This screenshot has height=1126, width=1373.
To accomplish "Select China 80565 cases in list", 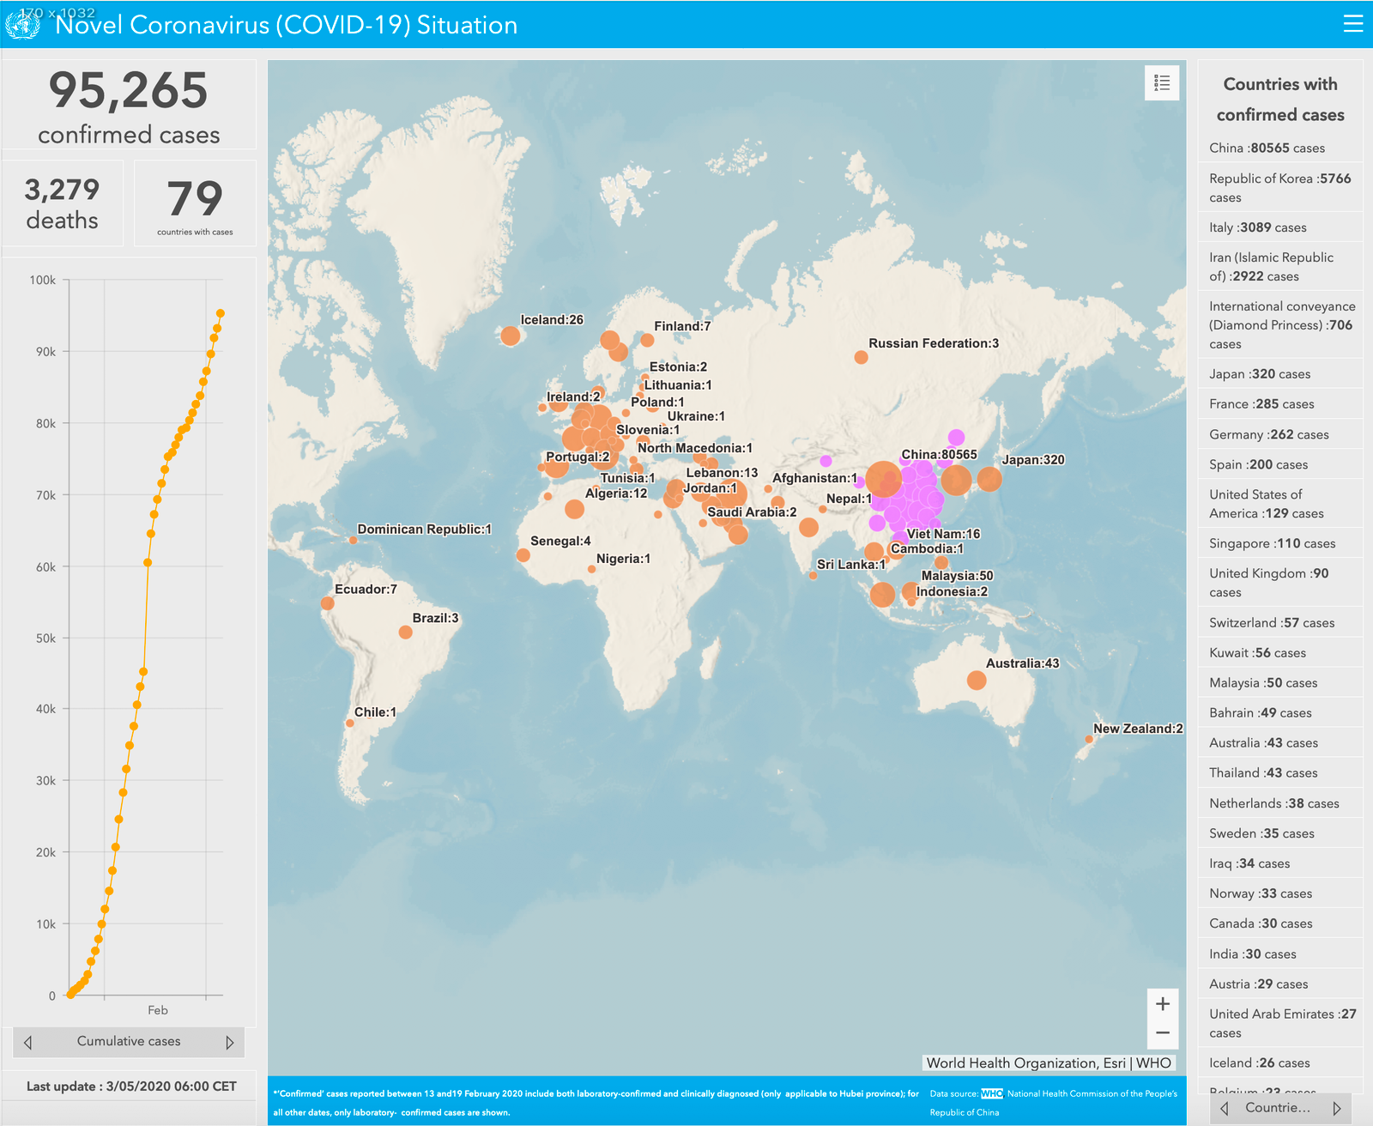I will pyautogui.click(x=1267, y=148).
